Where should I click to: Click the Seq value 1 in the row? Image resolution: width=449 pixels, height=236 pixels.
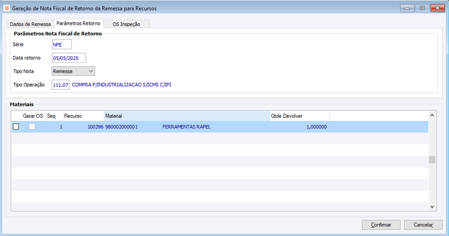pos(61,127)
